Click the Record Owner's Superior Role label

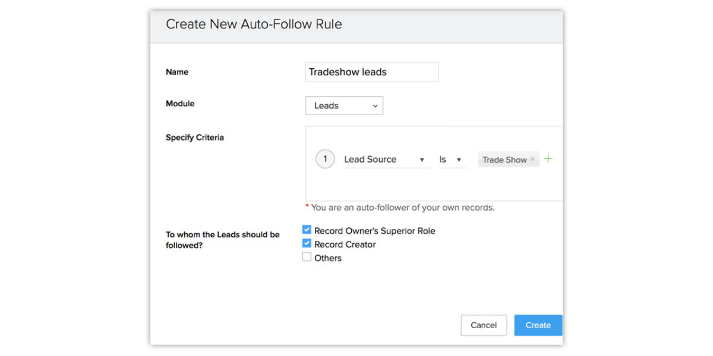pos(374,231)
